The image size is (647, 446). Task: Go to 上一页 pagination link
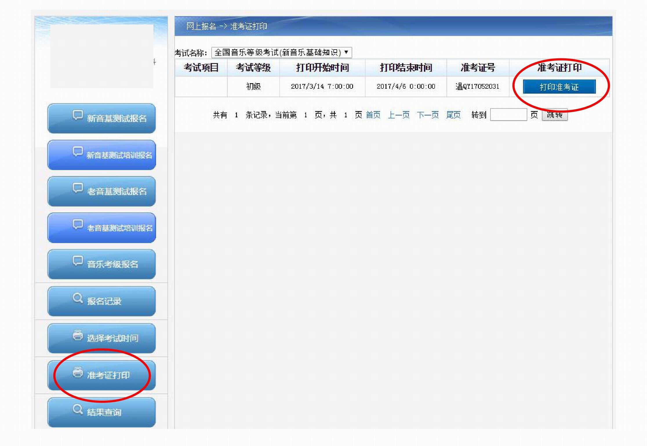(x=399, y=115)
